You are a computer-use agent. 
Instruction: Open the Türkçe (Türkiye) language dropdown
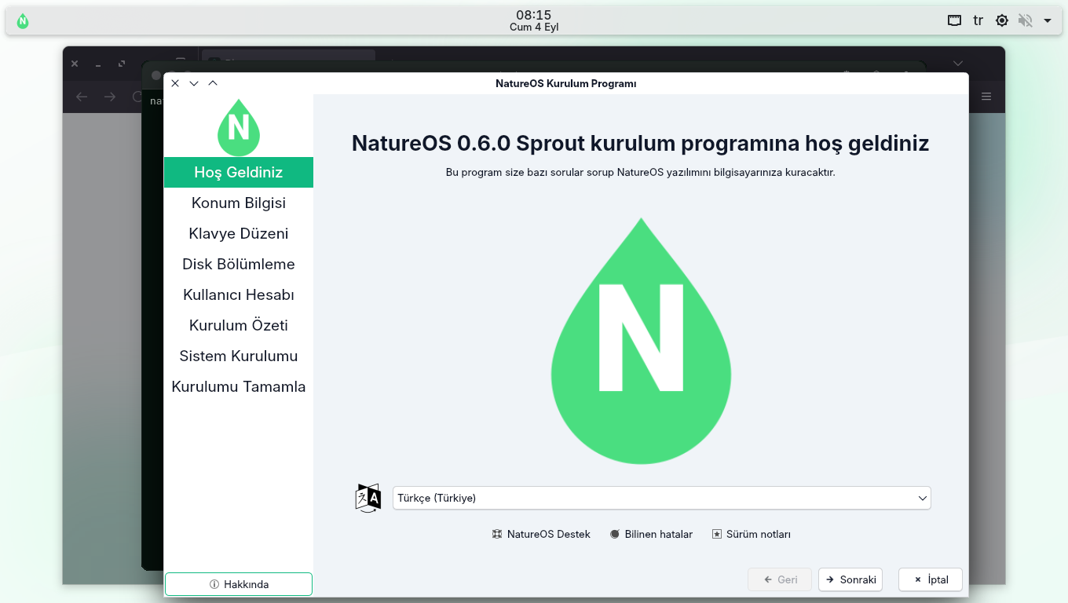[661, 498]
